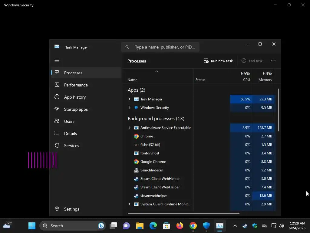Click Task Manager icon on taskbar

[220, 226]
